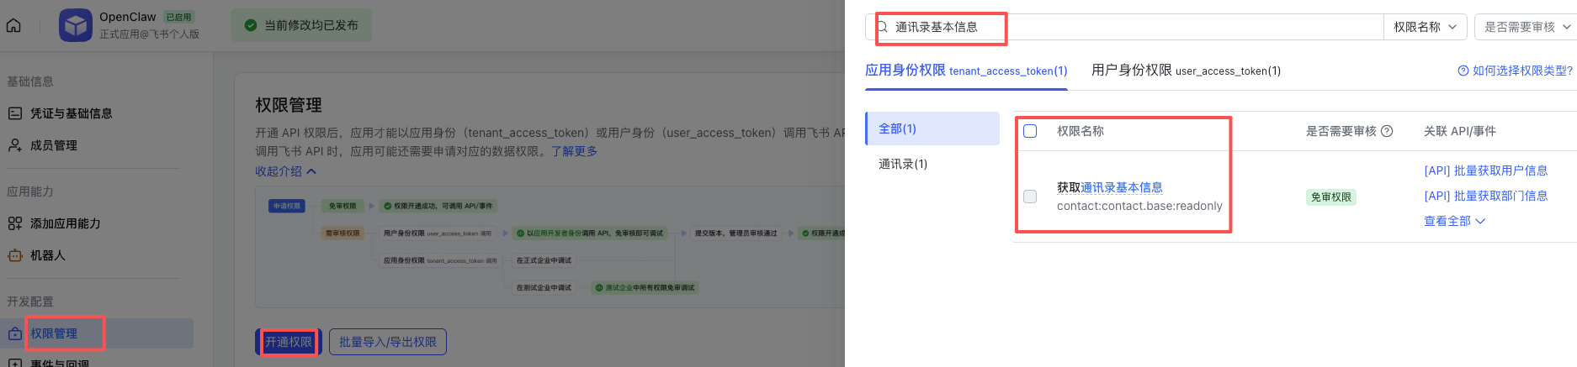Click the 权限管理 lock icon
This screenshot has width=1577, height=367.
coord(15,333)
